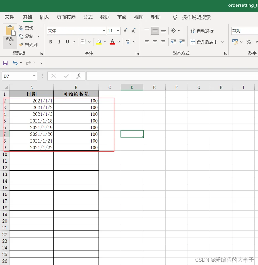Decrease indent
This screenshot has width=258, height=265.
click(x=173, y=42)
